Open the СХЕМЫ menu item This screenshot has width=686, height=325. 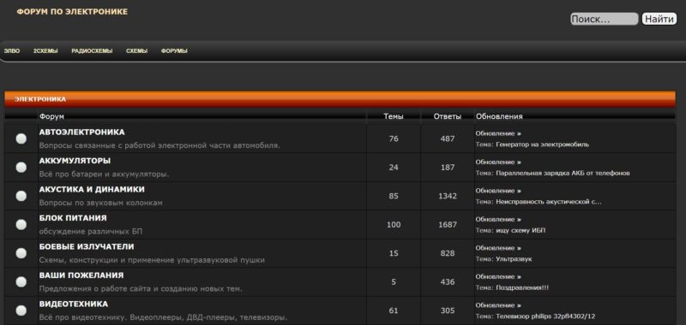click(x=136, y=51)
